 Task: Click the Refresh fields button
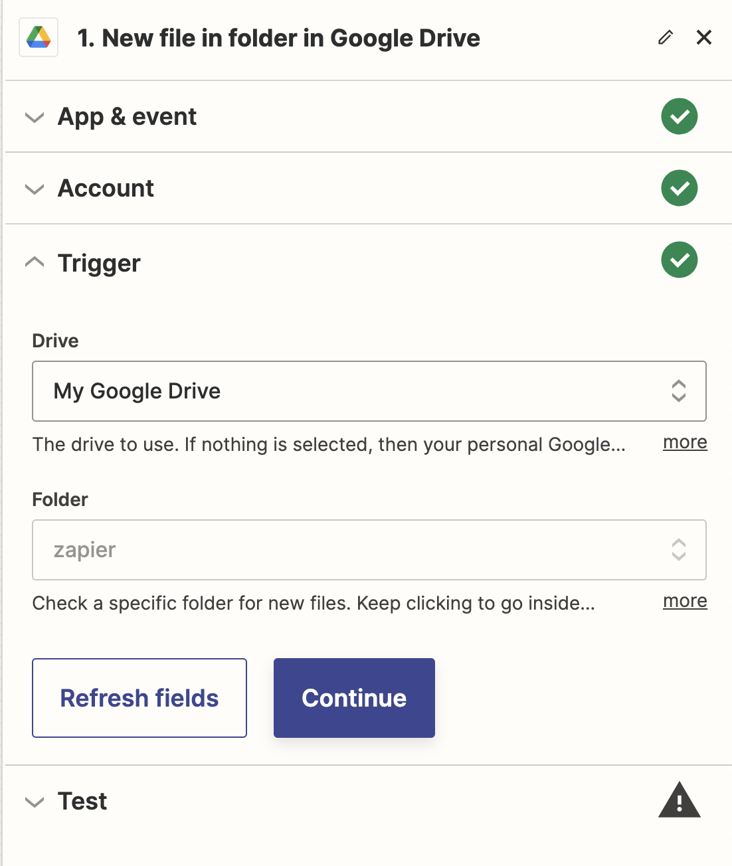(139, 698)
